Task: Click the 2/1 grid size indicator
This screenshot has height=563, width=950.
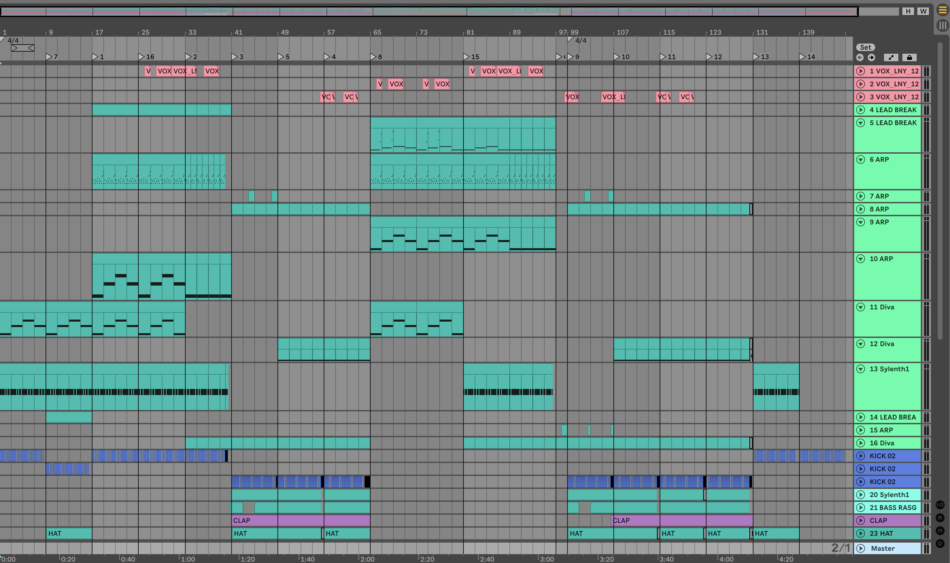Action: [x=841, y=548]
